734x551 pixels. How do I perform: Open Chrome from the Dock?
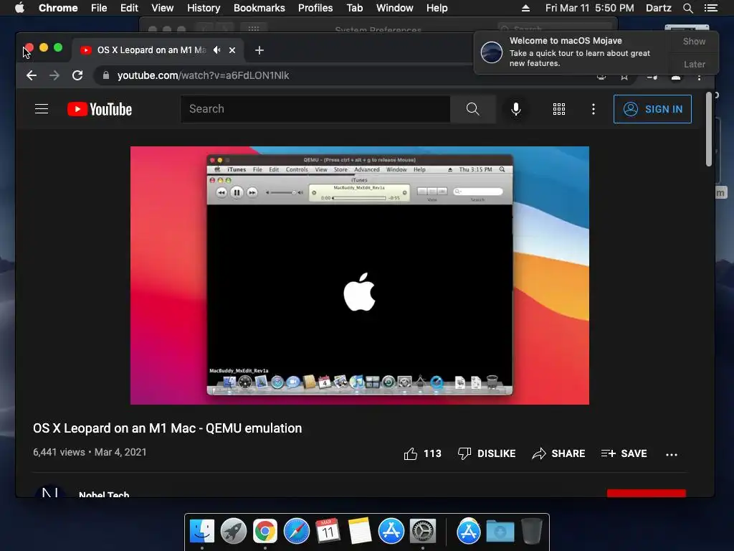coord(265,532)
